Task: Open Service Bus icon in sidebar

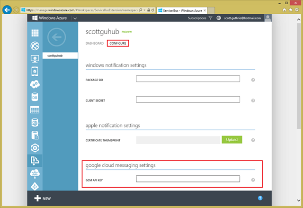Action: [x=35, y=161]
